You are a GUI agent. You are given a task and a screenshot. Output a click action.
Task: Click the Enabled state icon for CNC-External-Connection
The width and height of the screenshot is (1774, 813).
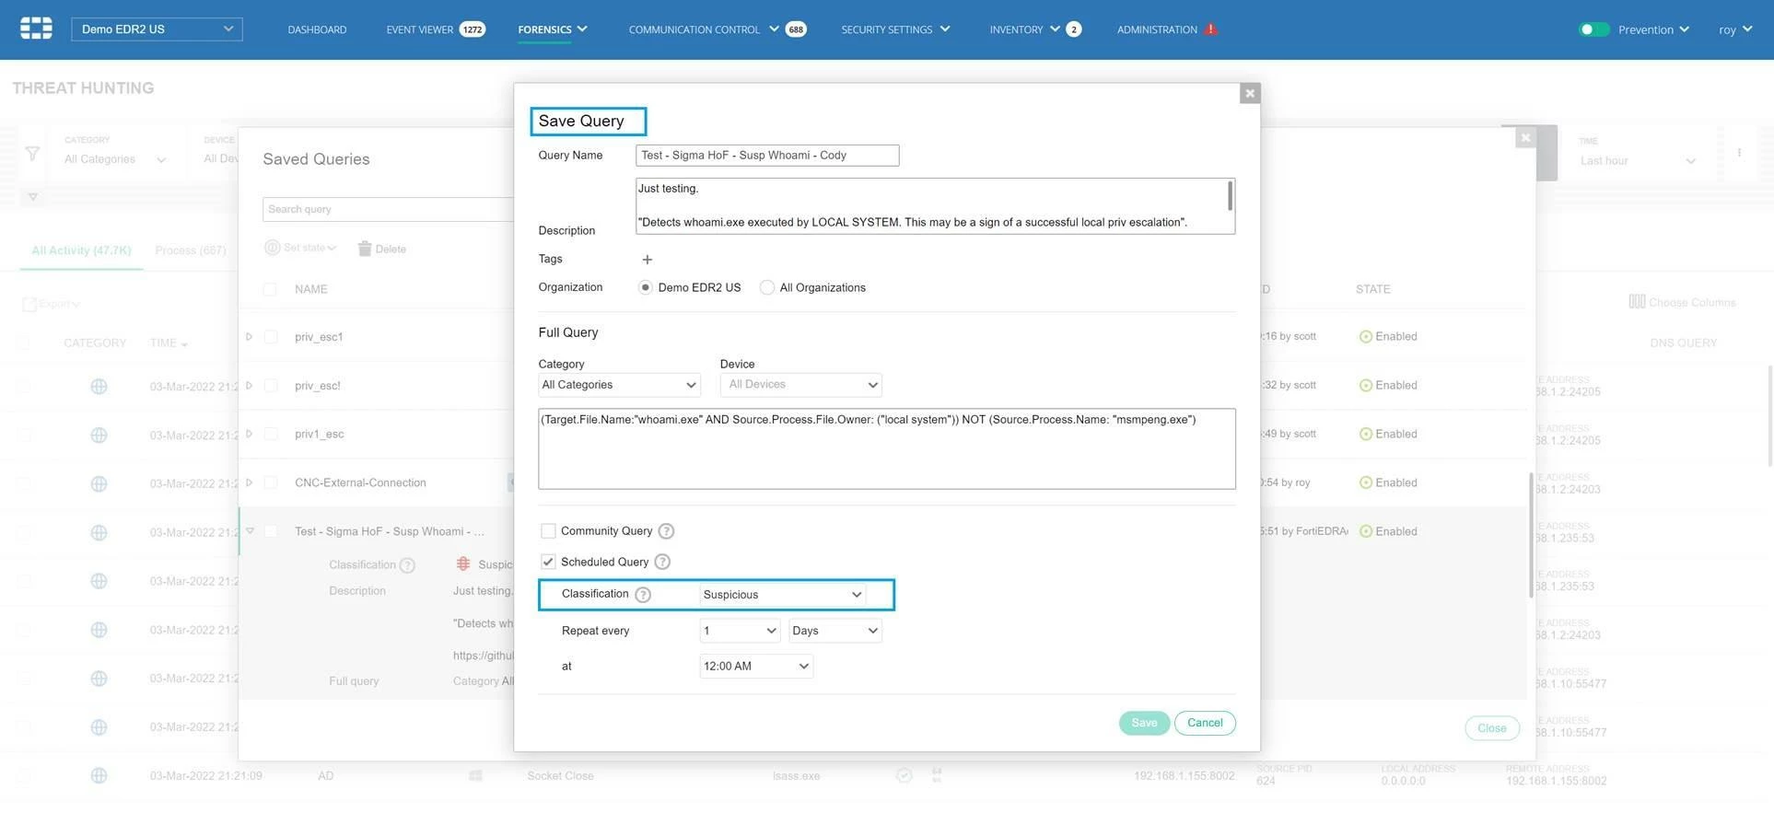[x=1366, y=482]
